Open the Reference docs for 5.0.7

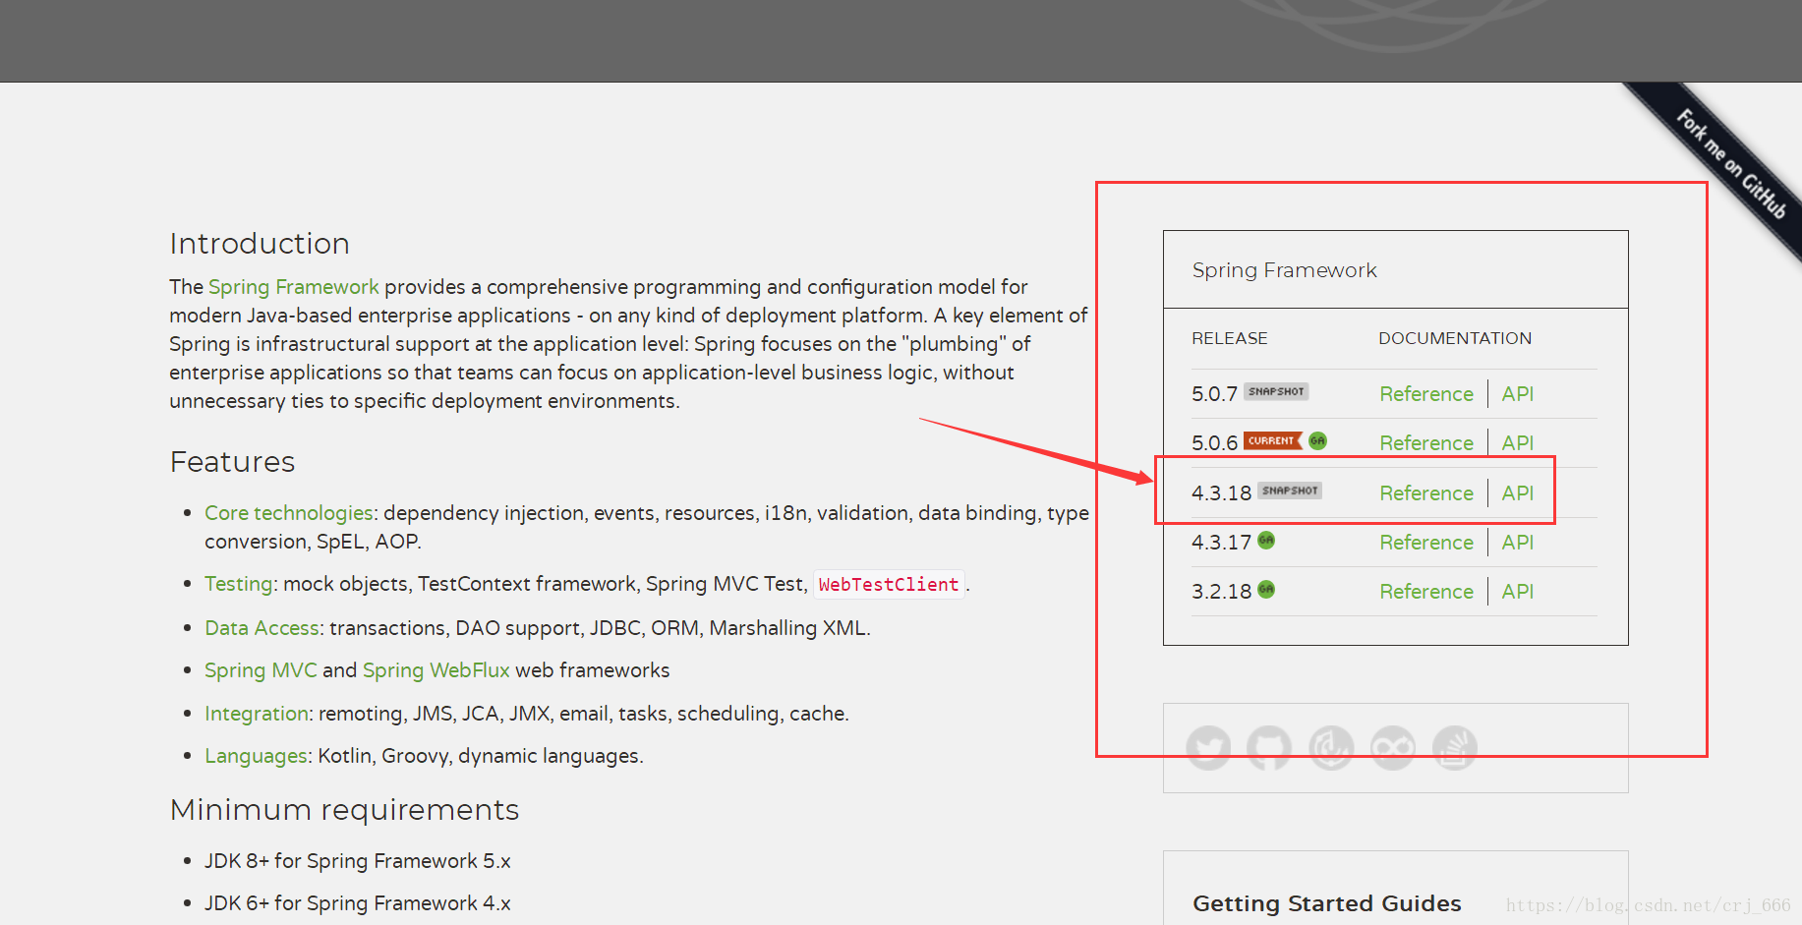(1426, 394)
